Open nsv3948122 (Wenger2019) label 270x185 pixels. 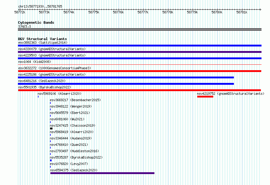pyautogui.click(x=71, y=106)
